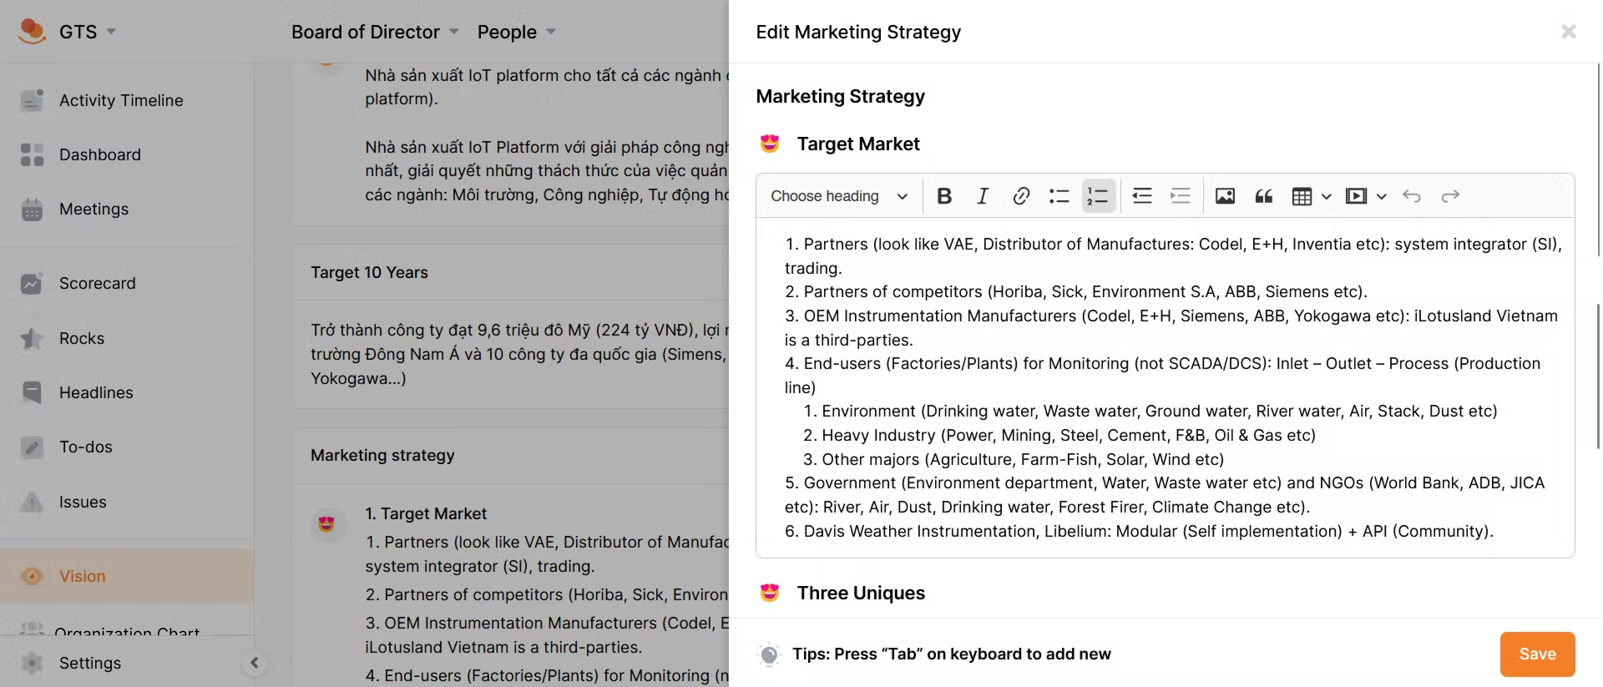This screenshot has height=687, width=1603.
Task: Insert a hyperlink via link icon
Action: (1021, 196)
